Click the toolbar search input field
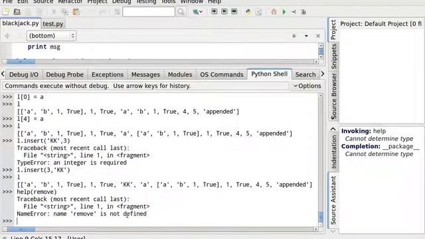Viewport: 425px width, 239px height. [x=149, y=12]
